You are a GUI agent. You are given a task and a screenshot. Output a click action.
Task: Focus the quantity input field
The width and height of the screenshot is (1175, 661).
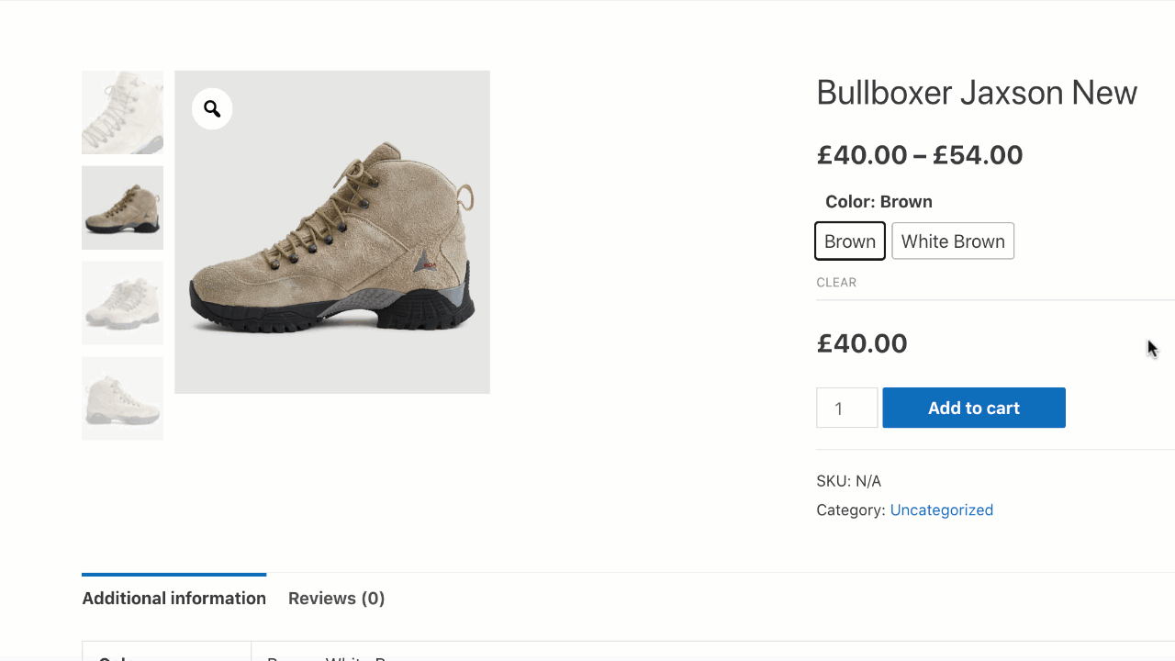(x=846, y=408)
